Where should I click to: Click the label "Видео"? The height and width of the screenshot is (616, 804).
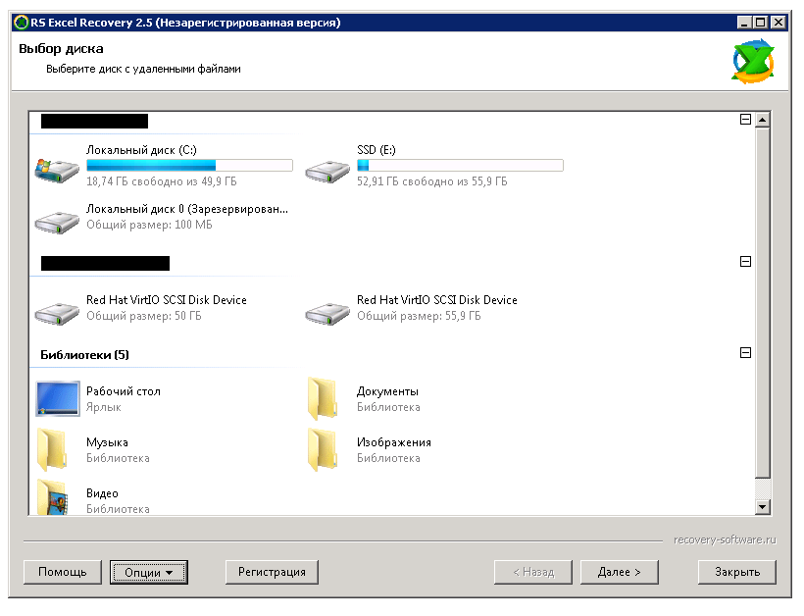(102, 493)
